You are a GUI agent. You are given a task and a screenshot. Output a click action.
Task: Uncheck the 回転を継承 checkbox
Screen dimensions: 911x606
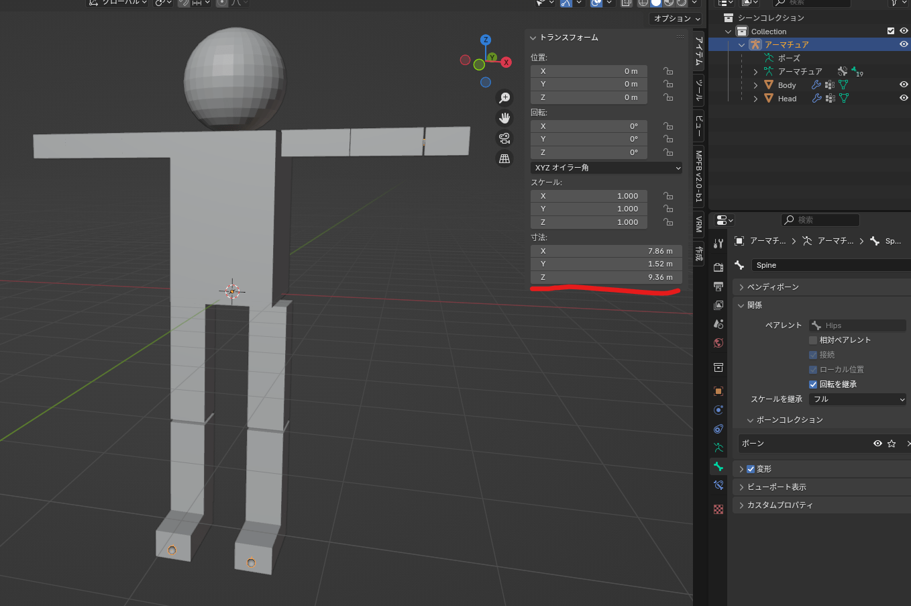(x=813, y=385)
